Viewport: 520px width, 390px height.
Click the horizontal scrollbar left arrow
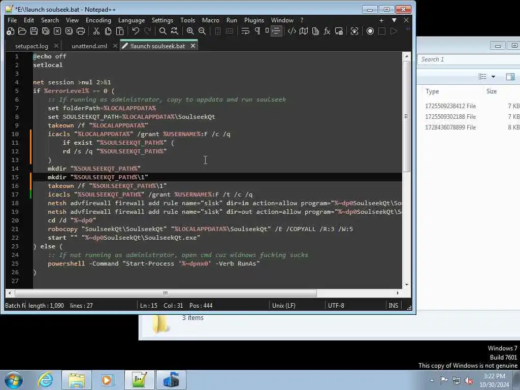[10, 293]
